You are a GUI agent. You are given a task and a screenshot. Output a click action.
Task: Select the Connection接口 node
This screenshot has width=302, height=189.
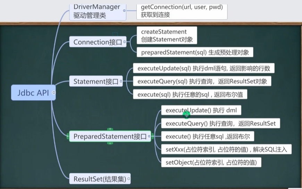pyautogui.click(x=98, y=42)
